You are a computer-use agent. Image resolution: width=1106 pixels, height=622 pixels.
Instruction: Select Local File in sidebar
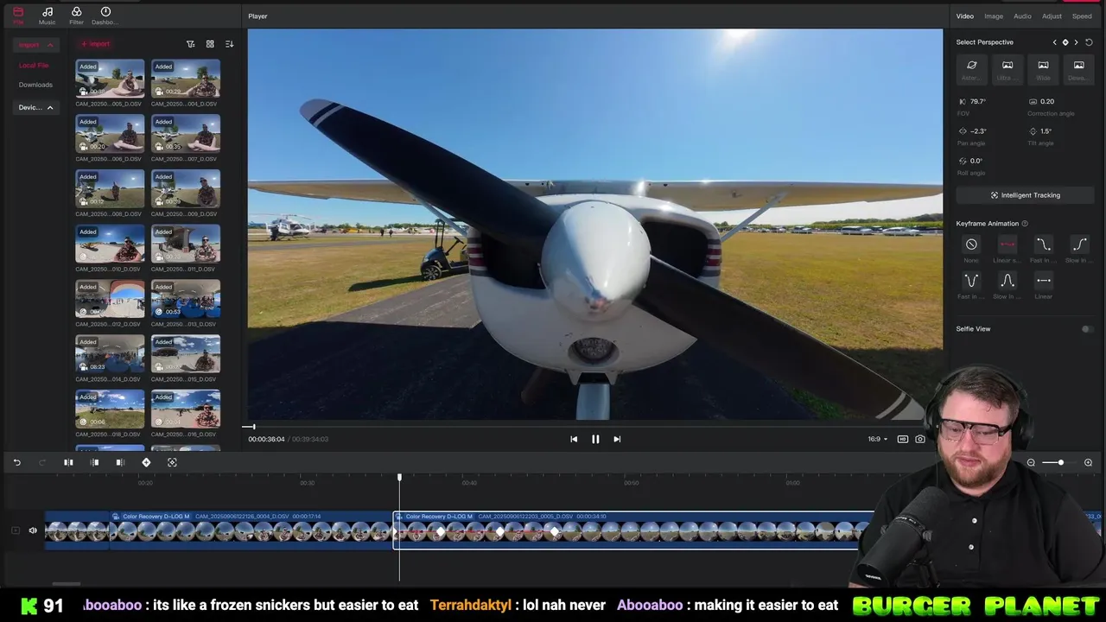tap(34, 66)
